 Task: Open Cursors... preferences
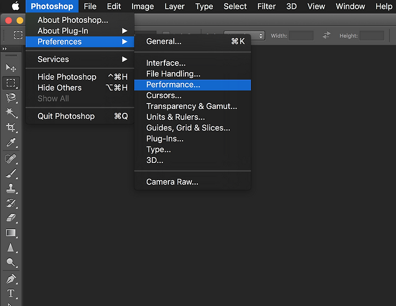193,96
